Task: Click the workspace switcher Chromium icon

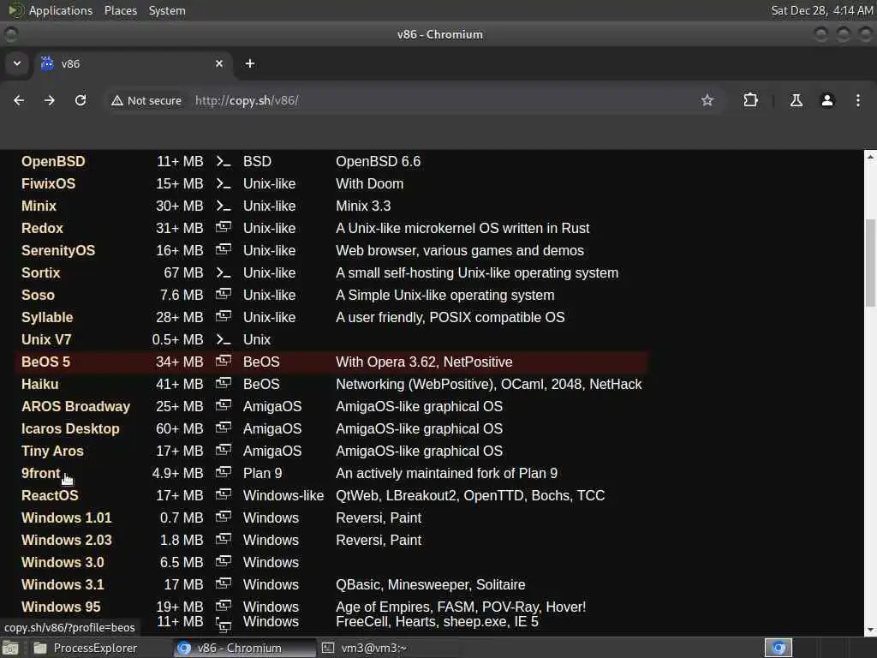Action: pyautogui.click(x=779, y=648)
